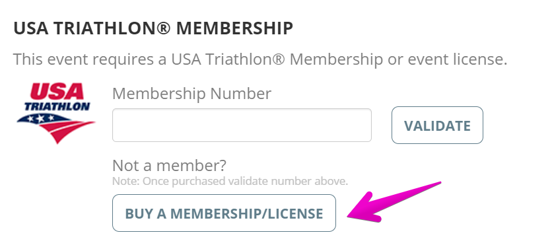The height and width of the screenshot is (247, 552).
Task: Select the USA TRIATHLON® MEMBERSHIP heading
Action: (x=153, y=28)
